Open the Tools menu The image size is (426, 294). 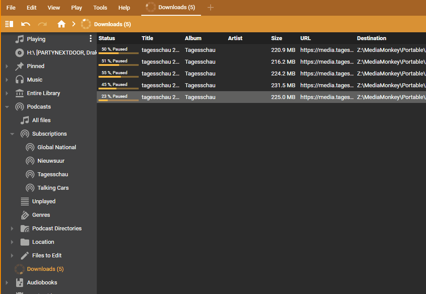[100, 8]
